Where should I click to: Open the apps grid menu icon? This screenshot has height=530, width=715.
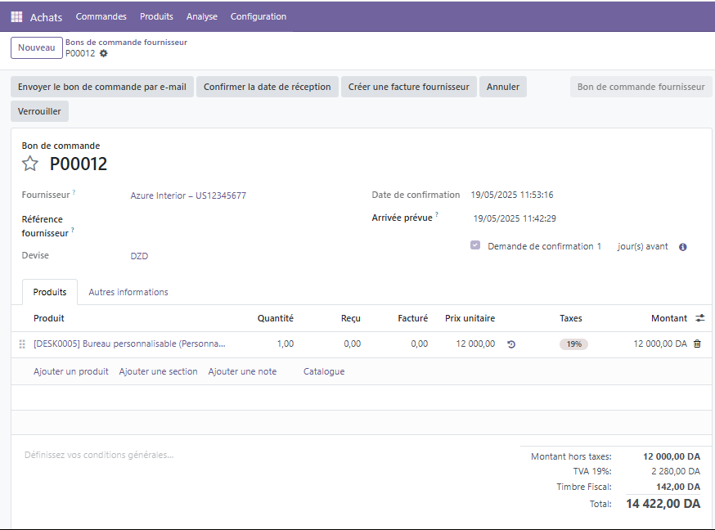[16, 17]
